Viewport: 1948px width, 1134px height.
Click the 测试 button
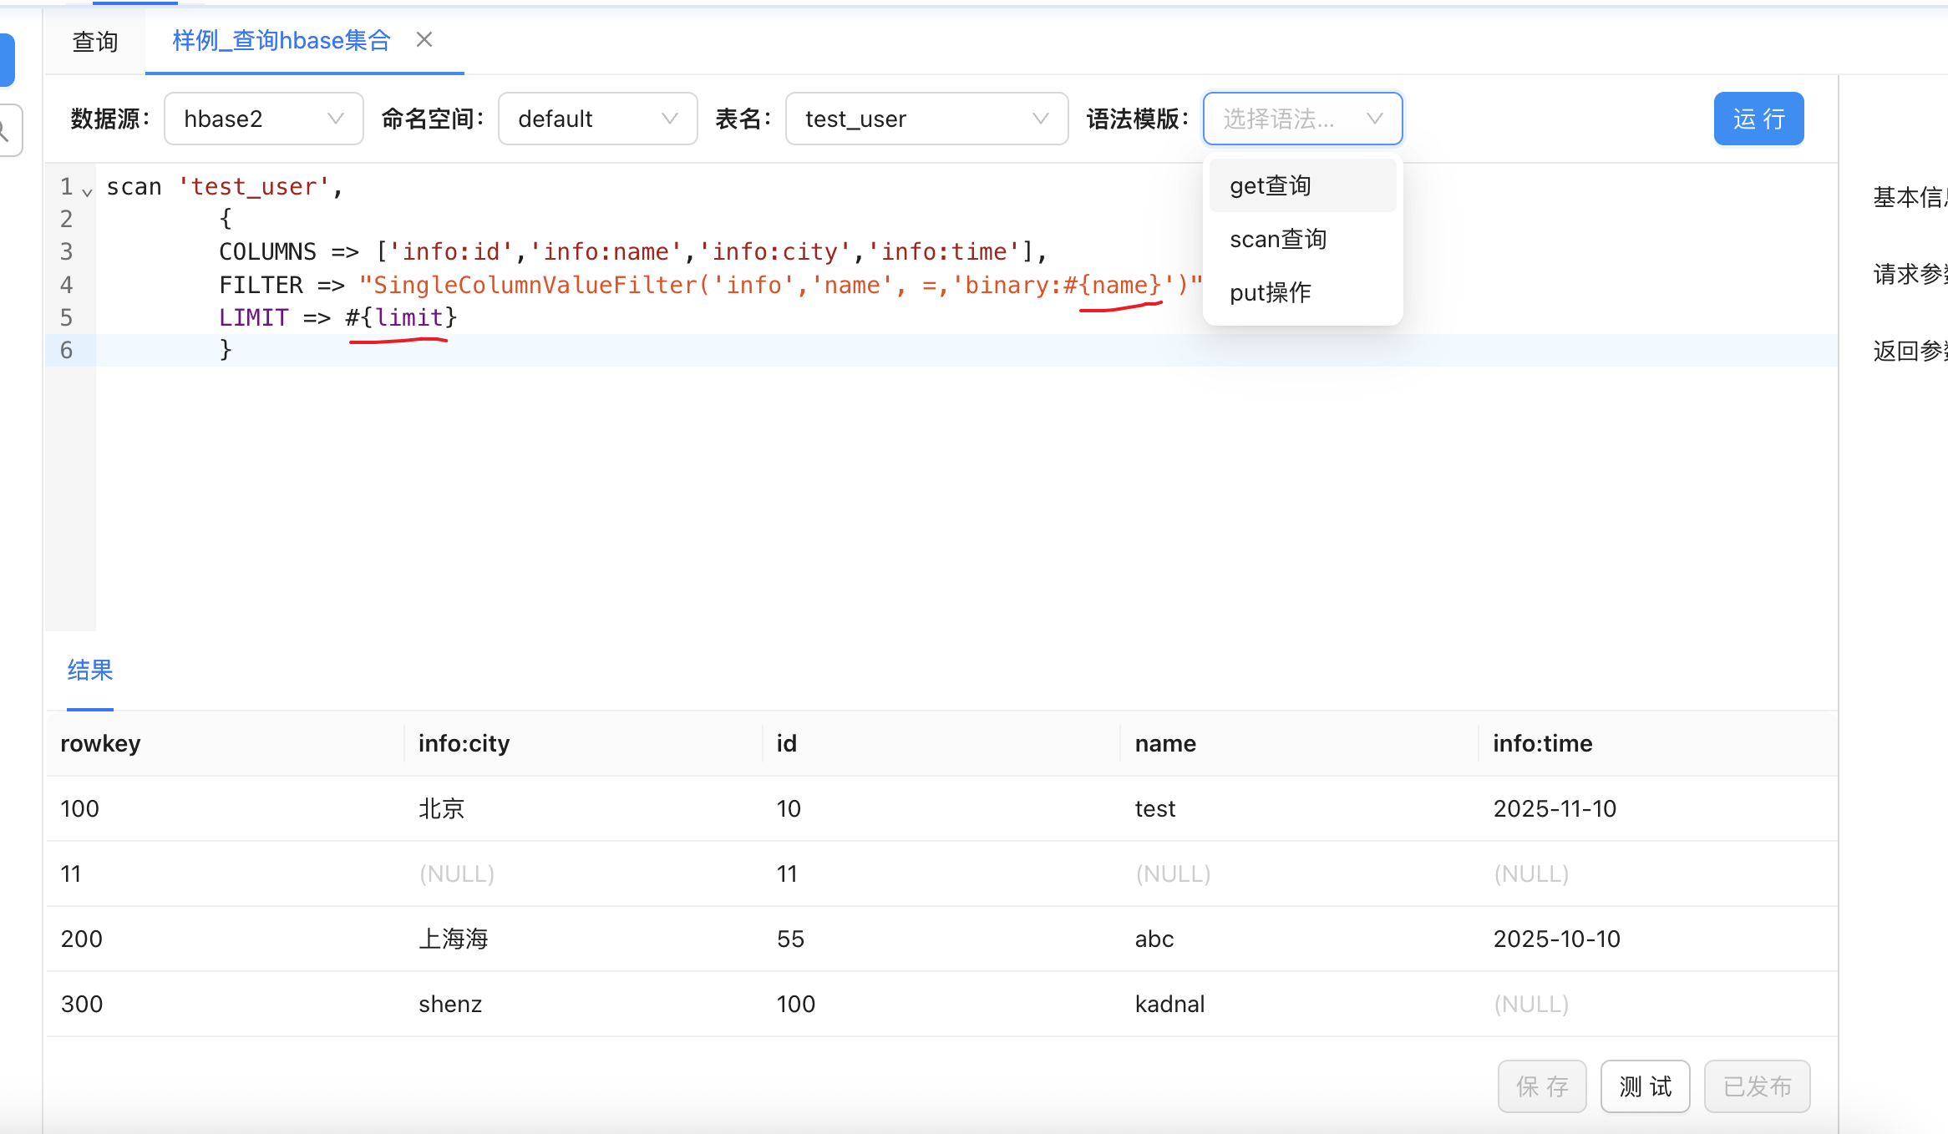[x=1645, y=1086]
